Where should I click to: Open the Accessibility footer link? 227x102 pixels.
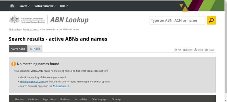tap(81, 99)
